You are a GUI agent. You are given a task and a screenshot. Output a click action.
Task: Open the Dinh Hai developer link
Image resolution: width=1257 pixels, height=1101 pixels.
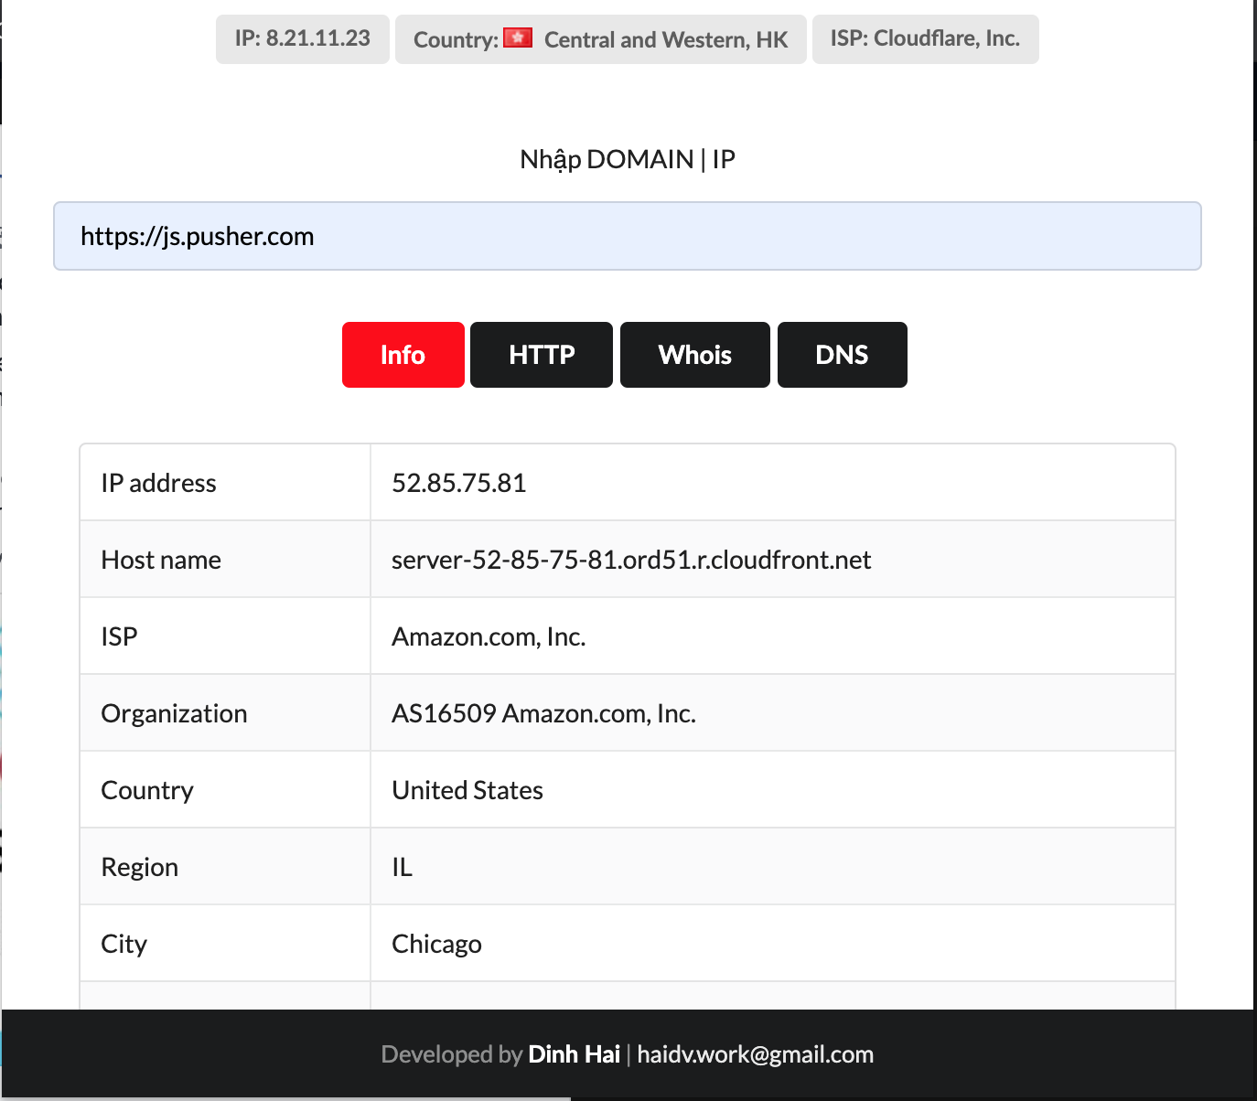(575, 1054)
